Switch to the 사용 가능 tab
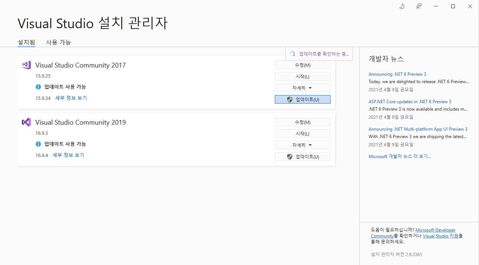The width and height of the screenshot is (479, 265). 58,42
